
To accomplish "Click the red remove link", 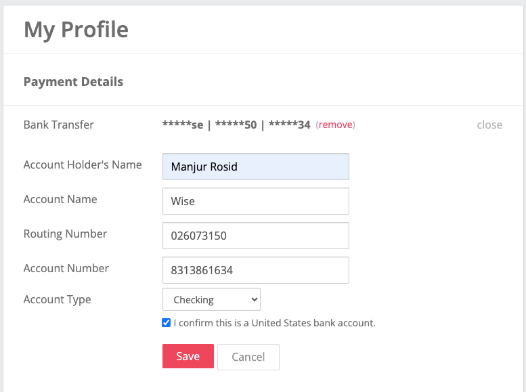I will (335, 125).
